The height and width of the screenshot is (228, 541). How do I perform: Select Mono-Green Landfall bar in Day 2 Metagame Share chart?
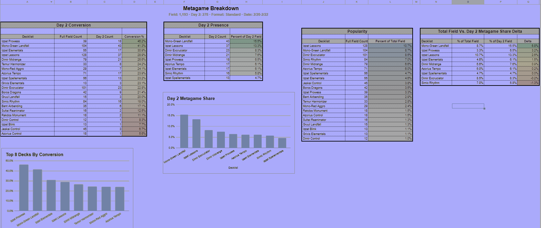184,131
